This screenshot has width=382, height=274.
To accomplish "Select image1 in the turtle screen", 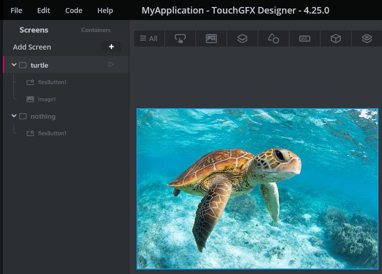I will (x=47, y=99).
